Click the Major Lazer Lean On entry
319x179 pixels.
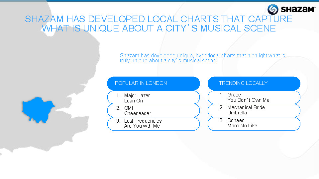[154, 97]
